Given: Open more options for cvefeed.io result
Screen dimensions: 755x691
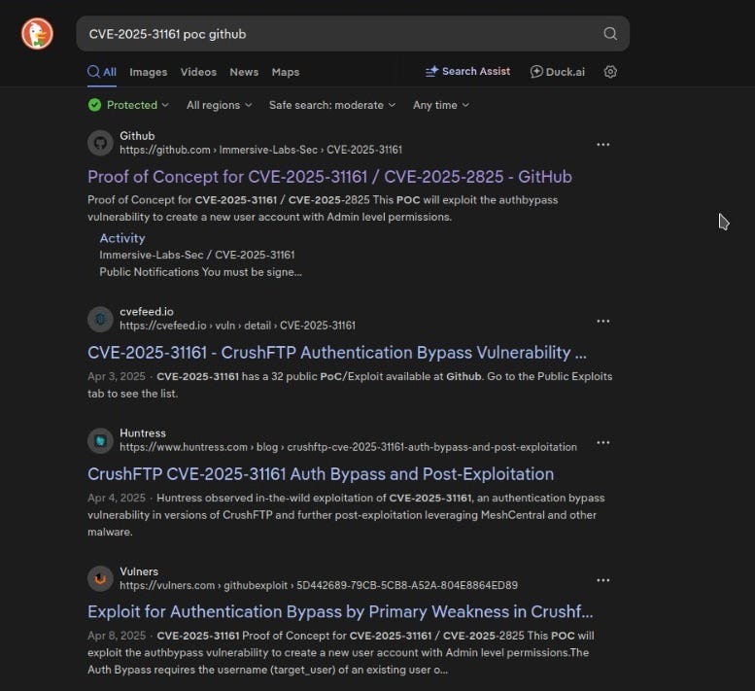Looking at the screenshot, I should point(602,321).
